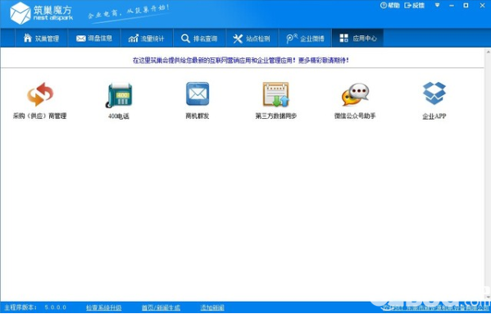Click the 帮助 help button
This screenshot has height=314, width=491.
point(390,5)
